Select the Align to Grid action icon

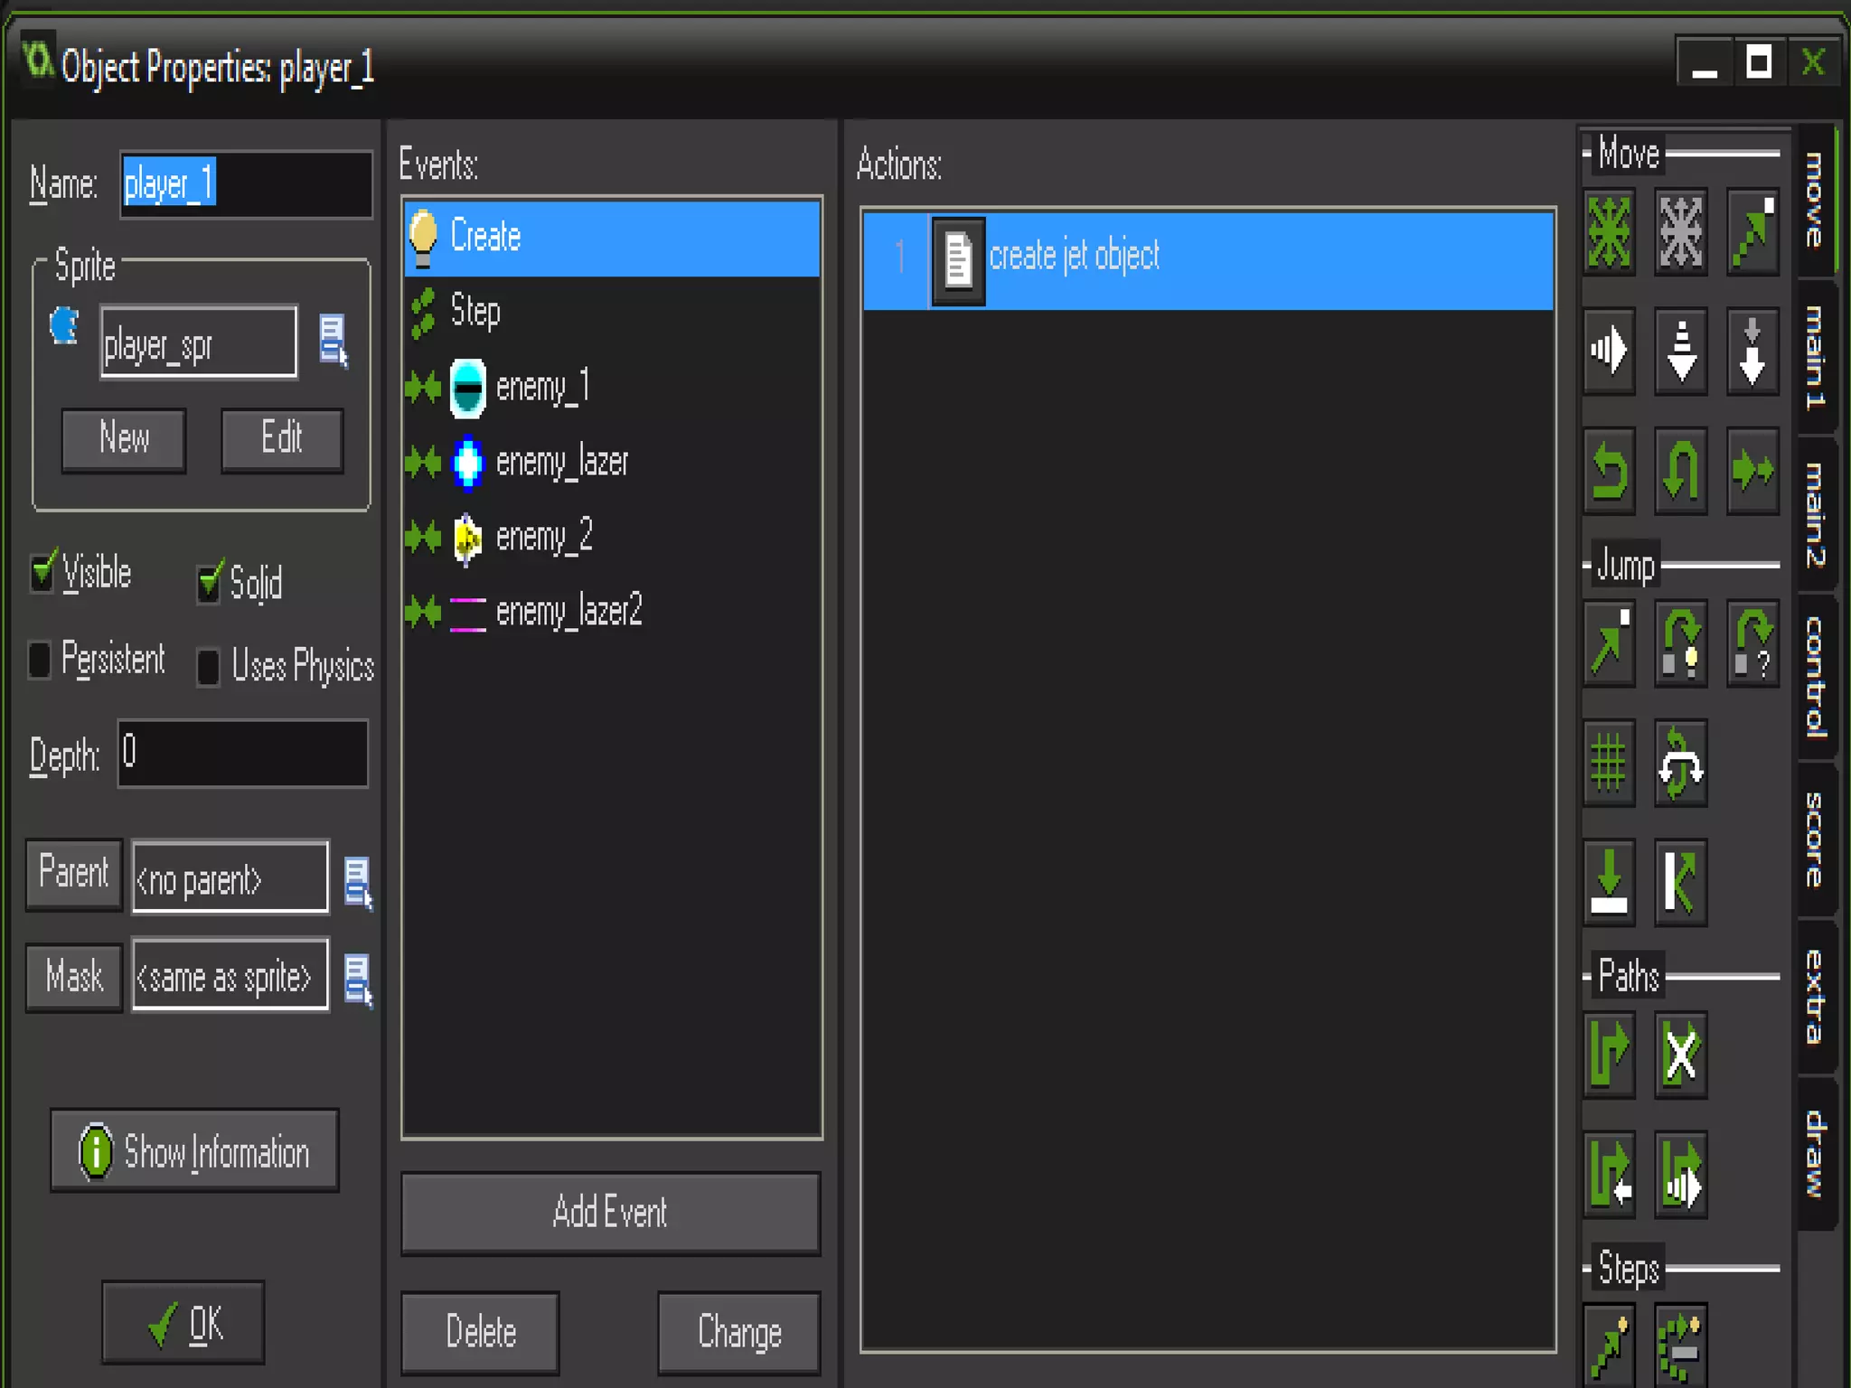(1609, 764)
